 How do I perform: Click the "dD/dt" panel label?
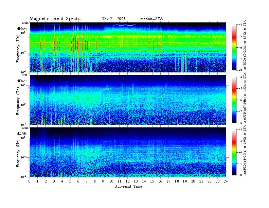point(22,81)
